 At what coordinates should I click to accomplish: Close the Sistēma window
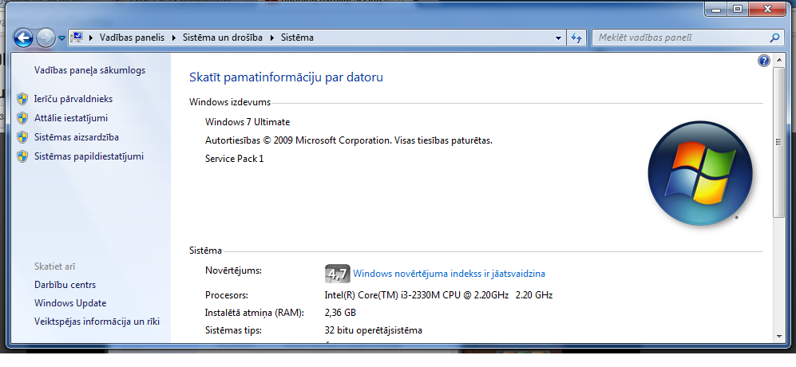coord(767,9)
